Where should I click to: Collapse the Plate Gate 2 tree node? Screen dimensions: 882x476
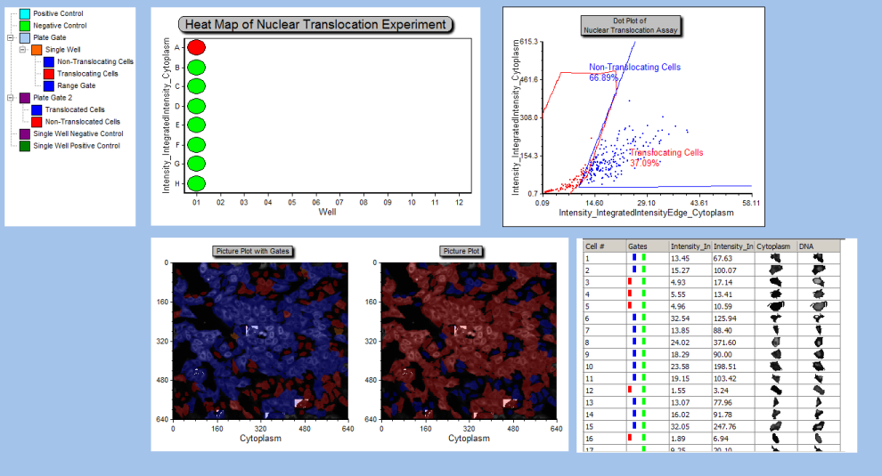click(x=10, y=98)
